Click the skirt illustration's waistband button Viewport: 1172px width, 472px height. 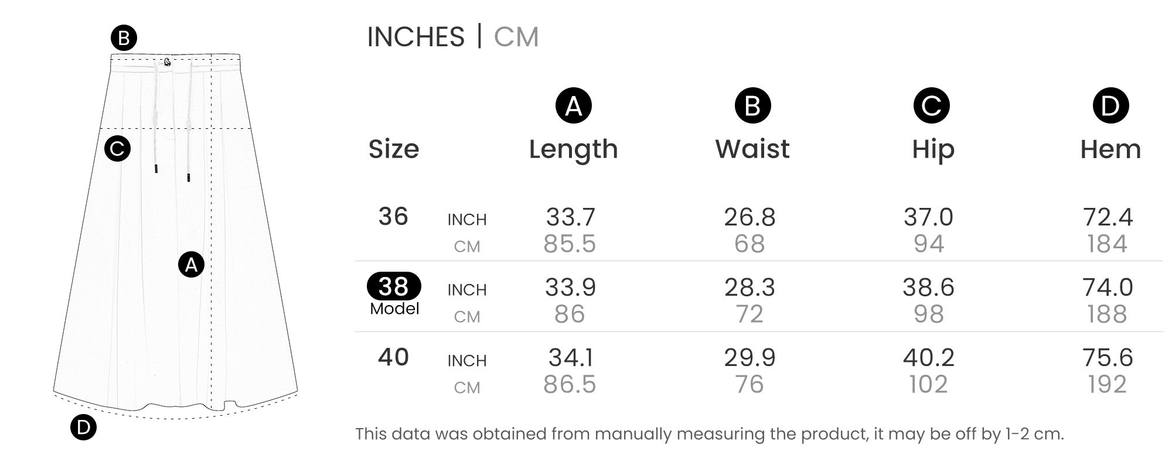click(x=168, y=61)
